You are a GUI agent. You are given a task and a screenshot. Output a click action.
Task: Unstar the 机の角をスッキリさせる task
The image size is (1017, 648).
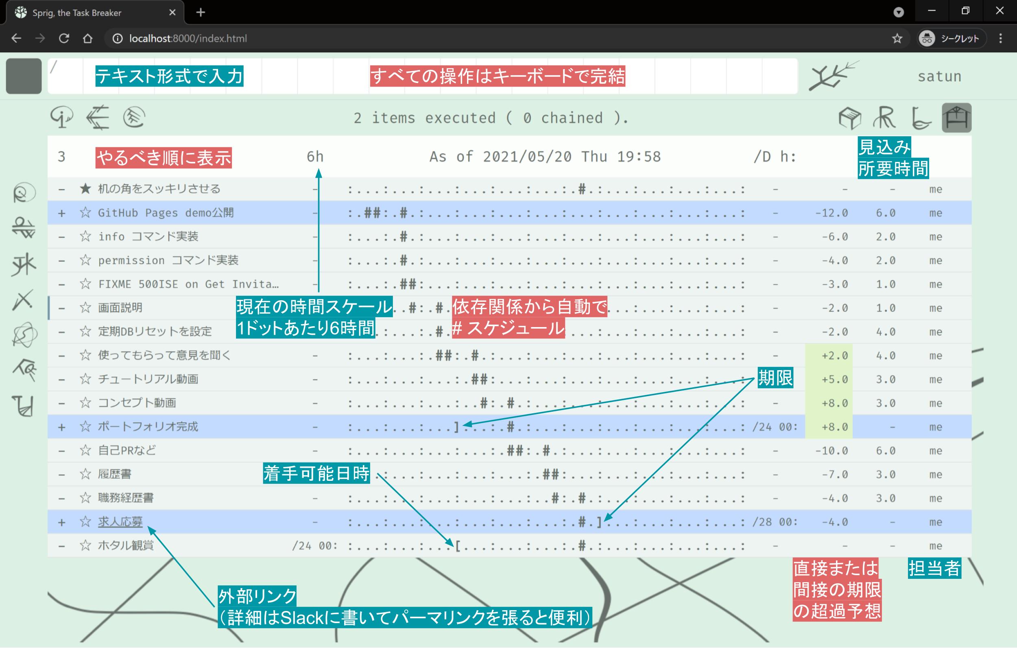coord(85,189)
